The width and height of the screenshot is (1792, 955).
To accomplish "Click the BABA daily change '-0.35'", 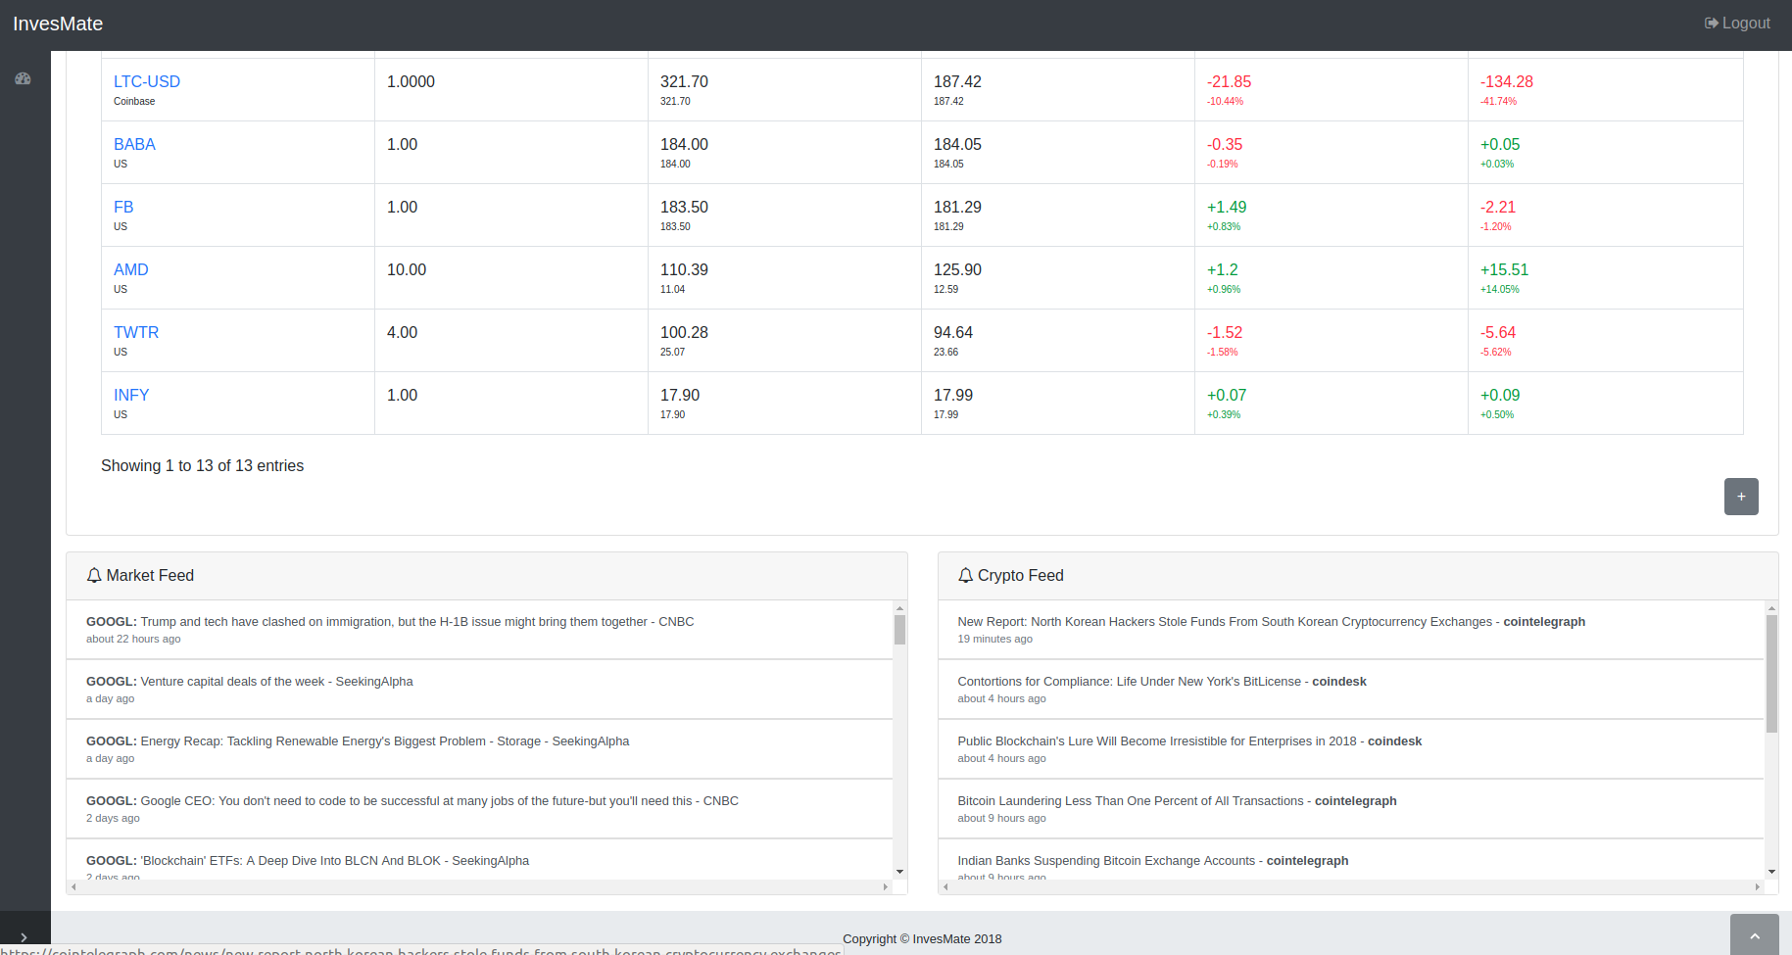I will click(1225, 145).
